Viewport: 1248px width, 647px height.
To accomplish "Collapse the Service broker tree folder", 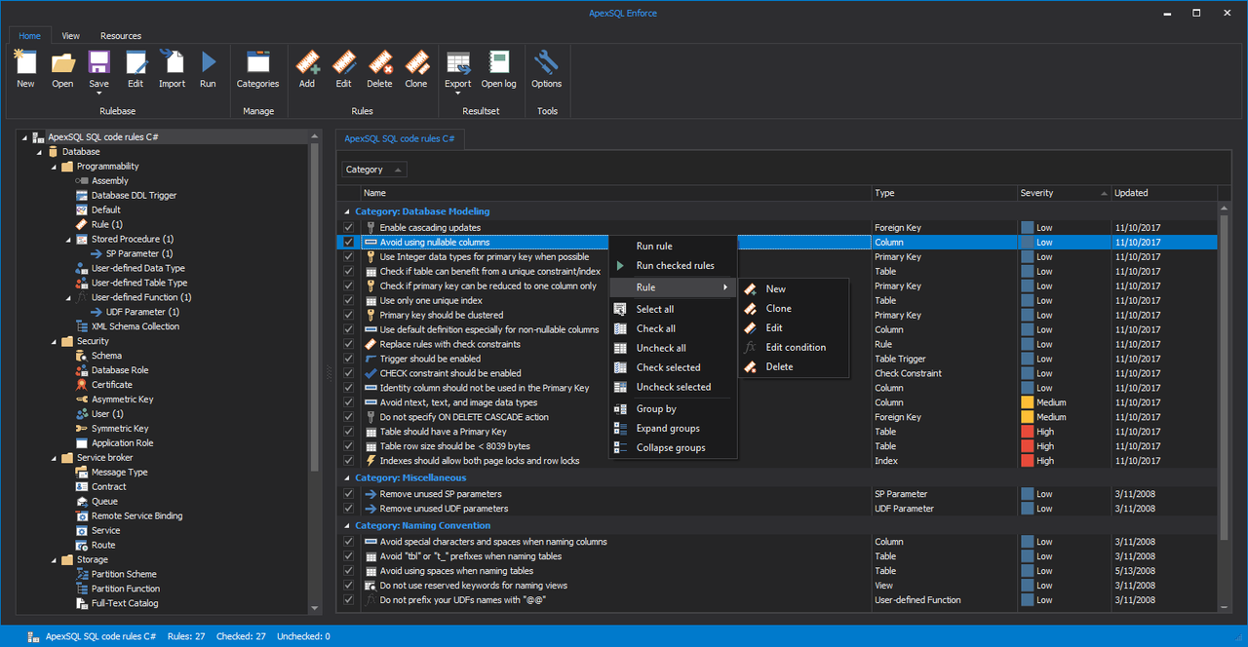I will pos(55,458).
